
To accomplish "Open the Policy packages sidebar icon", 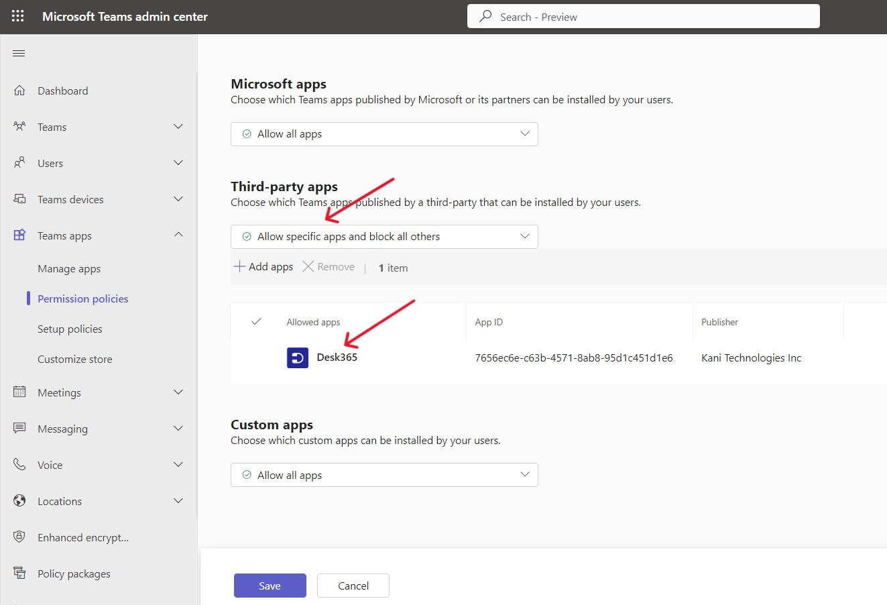I will point(19,573).
